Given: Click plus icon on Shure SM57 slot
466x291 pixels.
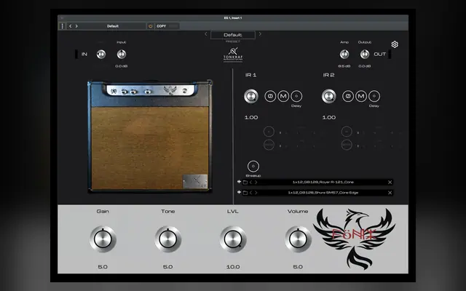Looking at the screenshot, I should (x=239, y=192).
